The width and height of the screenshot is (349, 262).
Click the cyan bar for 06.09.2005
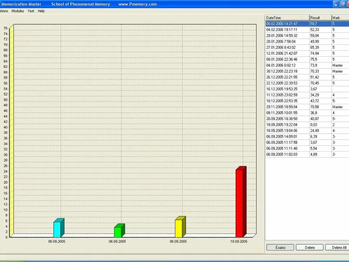(x=58, y=228)
